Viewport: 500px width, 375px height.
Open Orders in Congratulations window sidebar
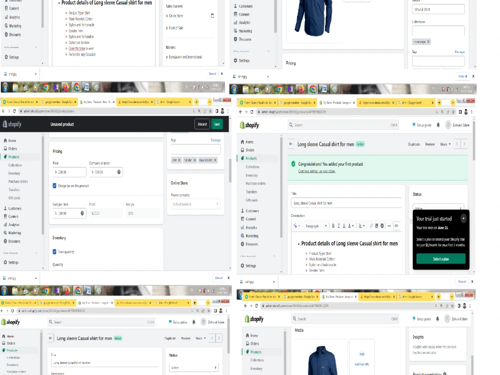point(249,150)
